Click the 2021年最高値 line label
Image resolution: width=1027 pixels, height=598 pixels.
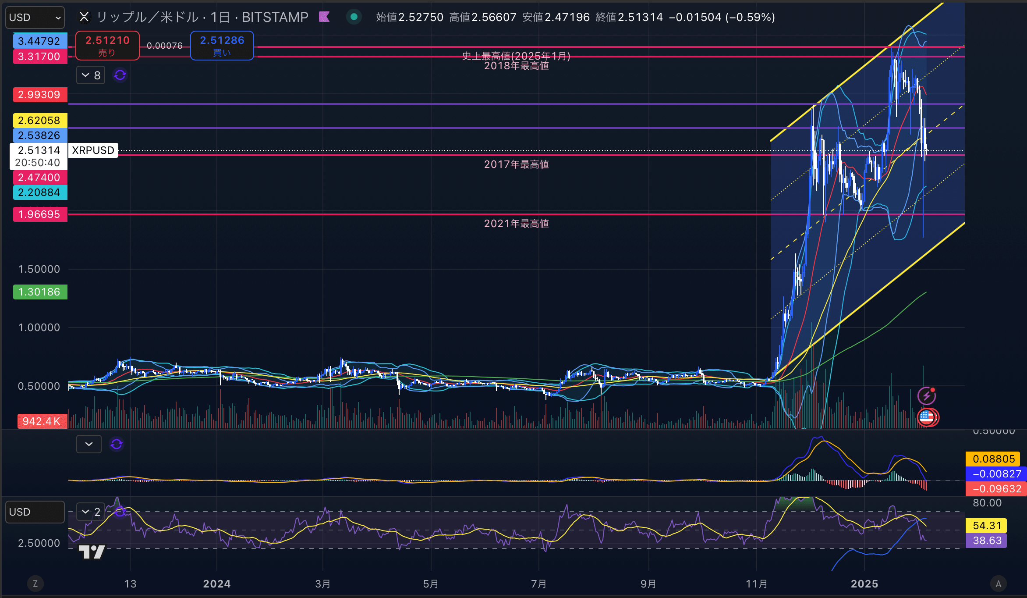[x=516, y=224]
